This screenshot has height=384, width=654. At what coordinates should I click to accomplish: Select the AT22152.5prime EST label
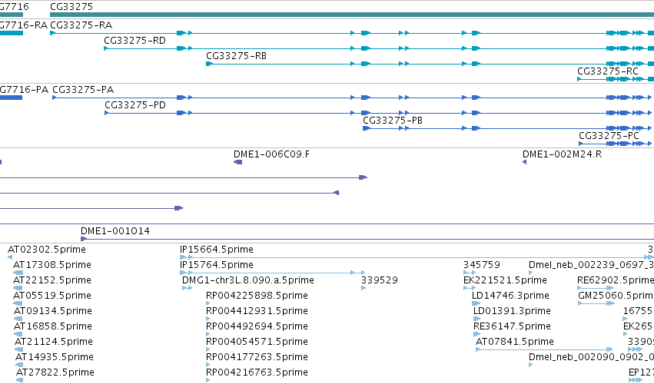click(x=52, y=280)
